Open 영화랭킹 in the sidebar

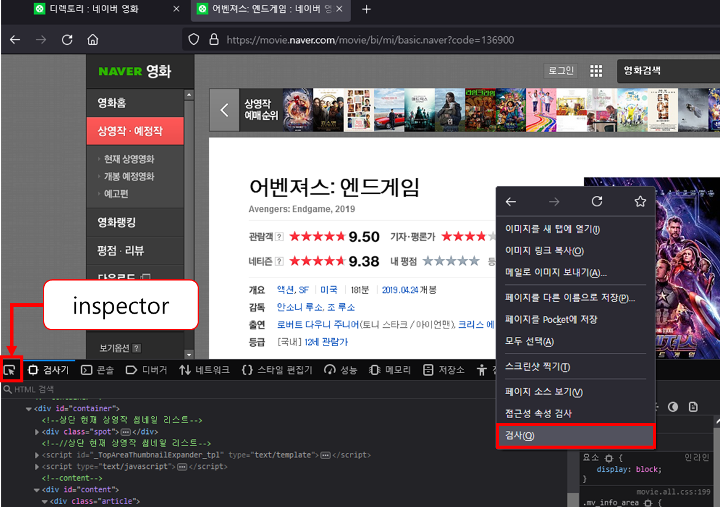click(135, 222)
